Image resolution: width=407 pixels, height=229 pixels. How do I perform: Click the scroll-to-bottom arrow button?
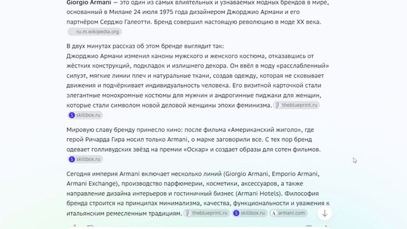[324, 214]
